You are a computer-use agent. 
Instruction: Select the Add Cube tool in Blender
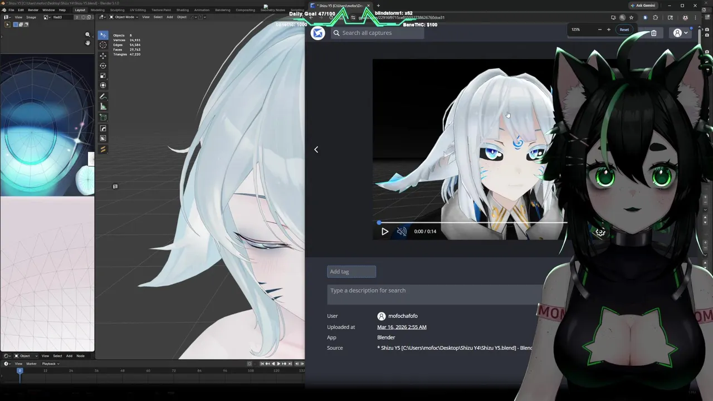click(x=103, y=117)
